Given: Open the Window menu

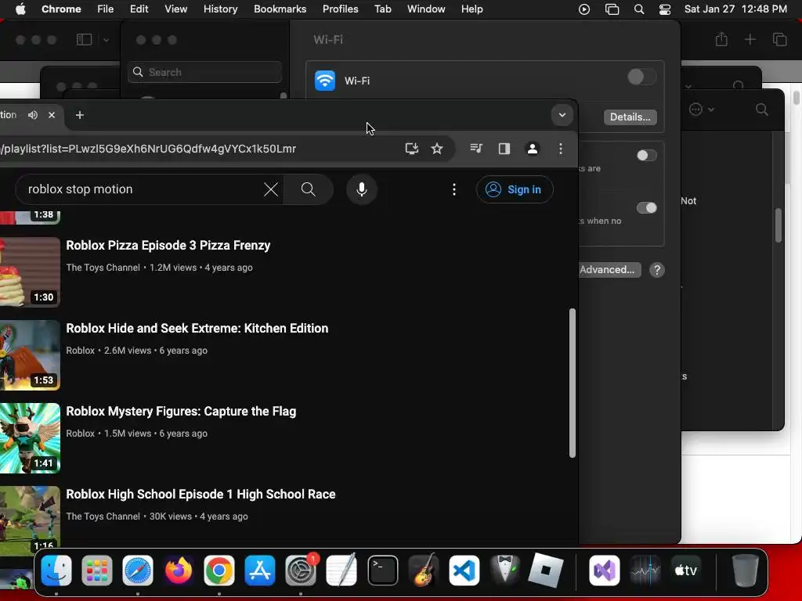Looking at the screenshot, I should pos(426,9).
